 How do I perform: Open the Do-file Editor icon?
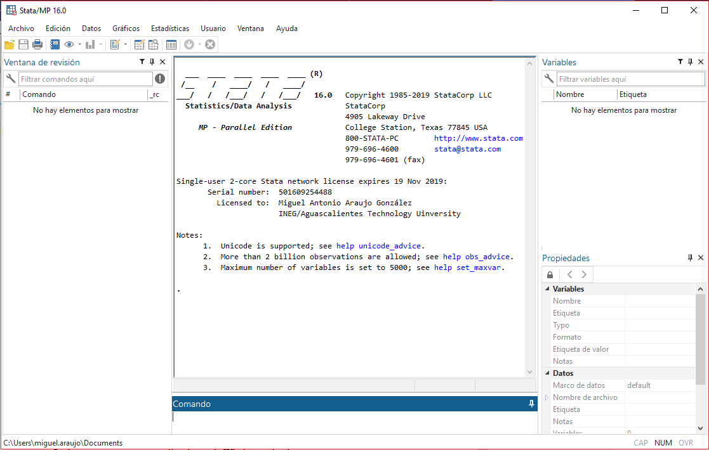pos(115,44)
